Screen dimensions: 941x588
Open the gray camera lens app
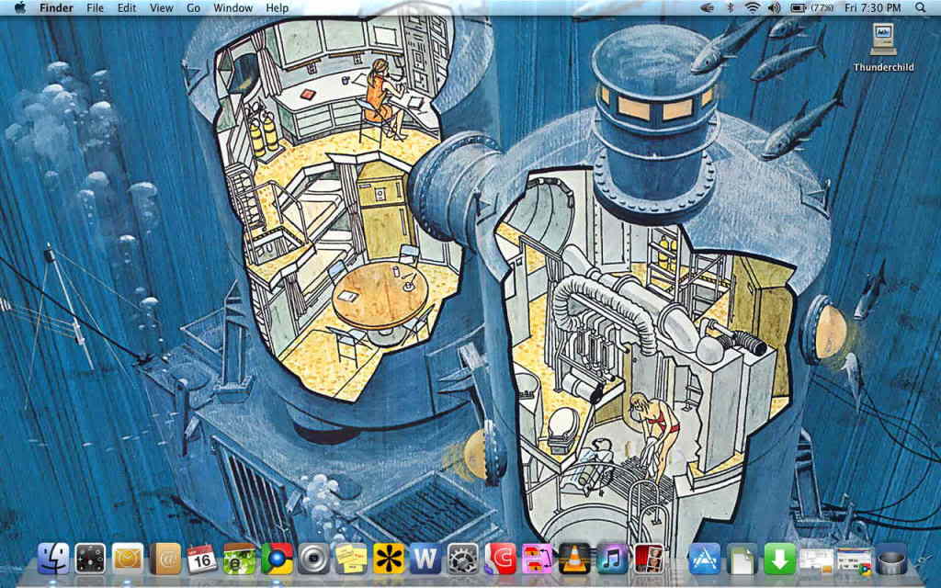[314, 559]
